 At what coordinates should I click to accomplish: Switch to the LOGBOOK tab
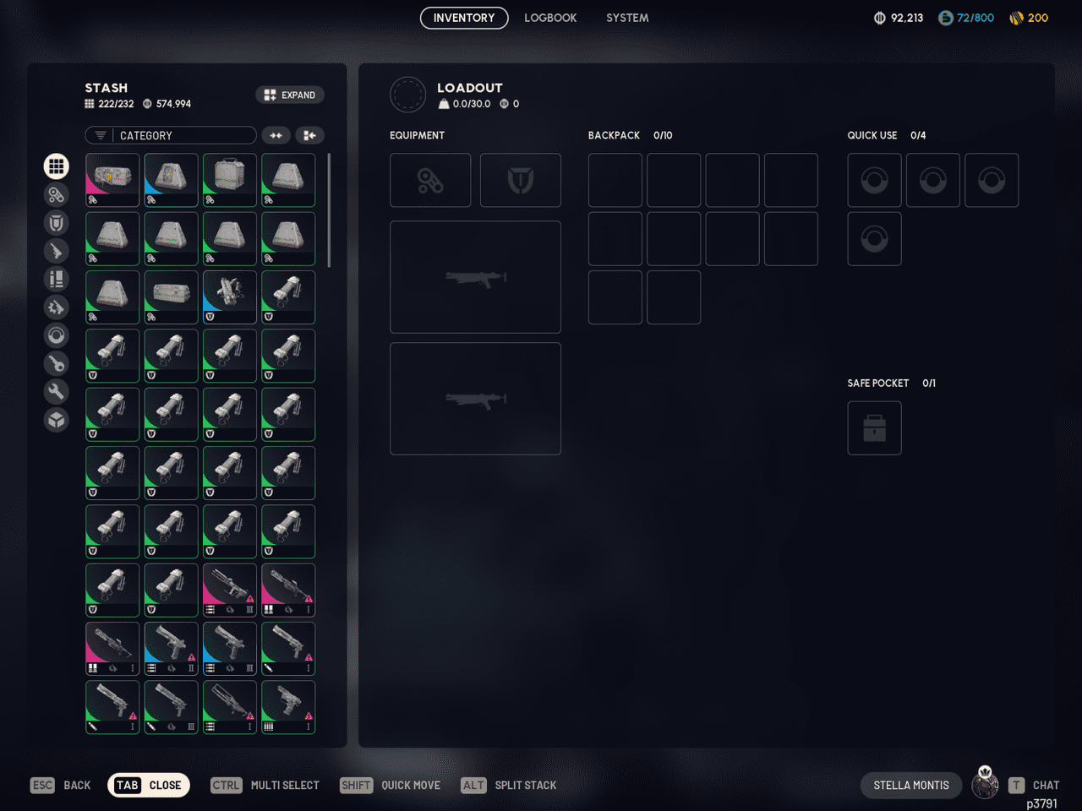click(x=550, y=18)
